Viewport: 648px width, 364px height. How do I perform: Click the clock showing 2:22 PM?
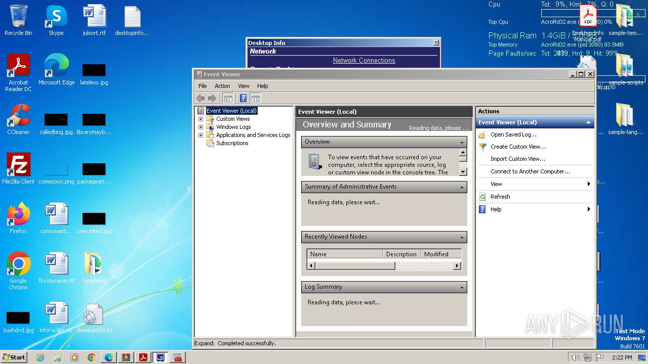[622, 357]
